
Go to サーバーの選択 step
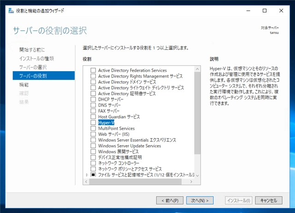(x=33, y=67)
